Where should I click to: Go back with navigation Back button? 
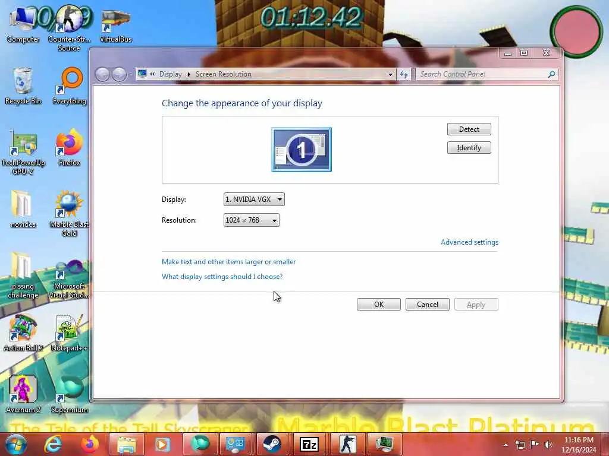(102, 74)
